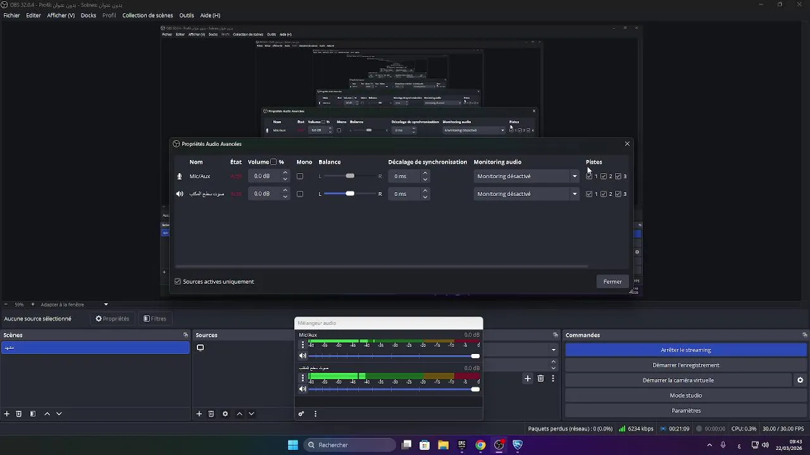Open source properties gear in the Sources panel
The height and width of the screenshot is (455, 810).
pyautogui.click(x=225, y=414)
